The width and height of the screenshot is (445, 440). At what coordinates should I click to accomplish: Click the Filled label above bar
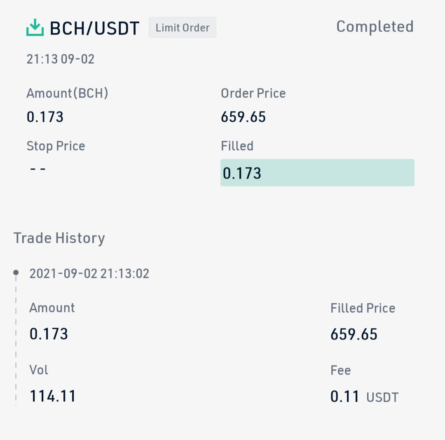point(237,146)
